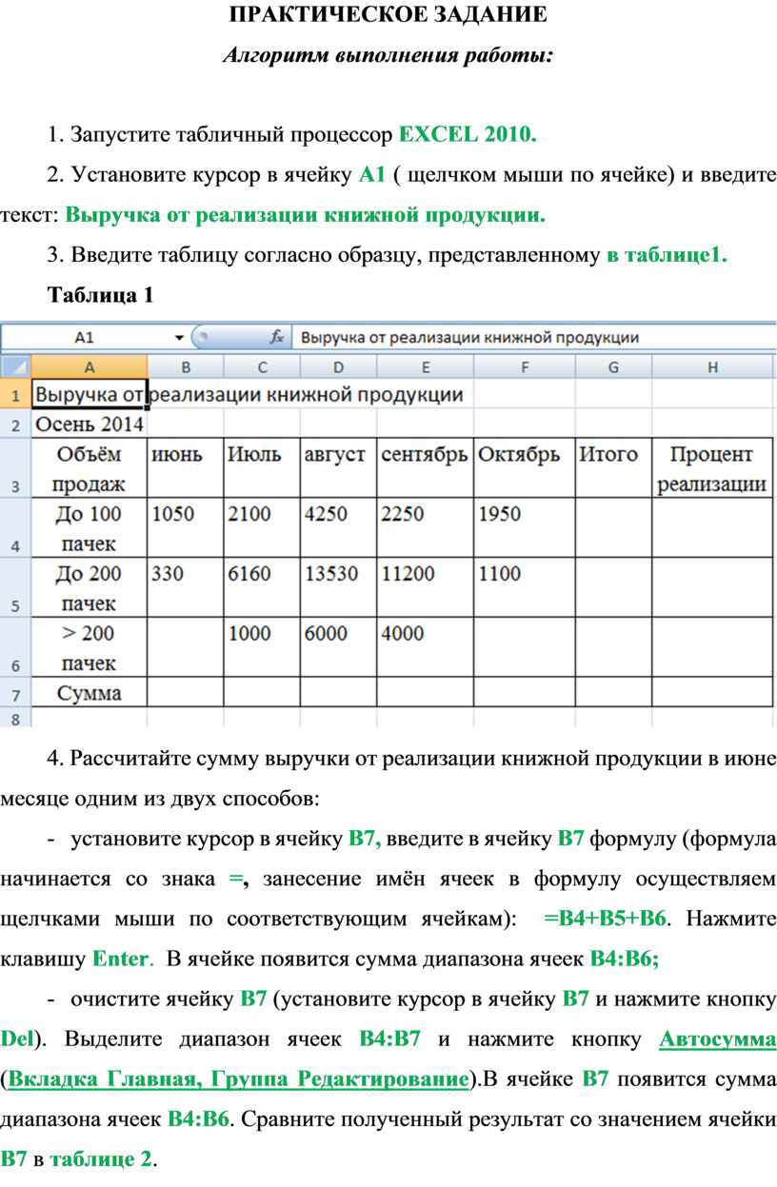Click cell with value 1950
This screenshot has height=1187, width=777.
click(525, 528)
